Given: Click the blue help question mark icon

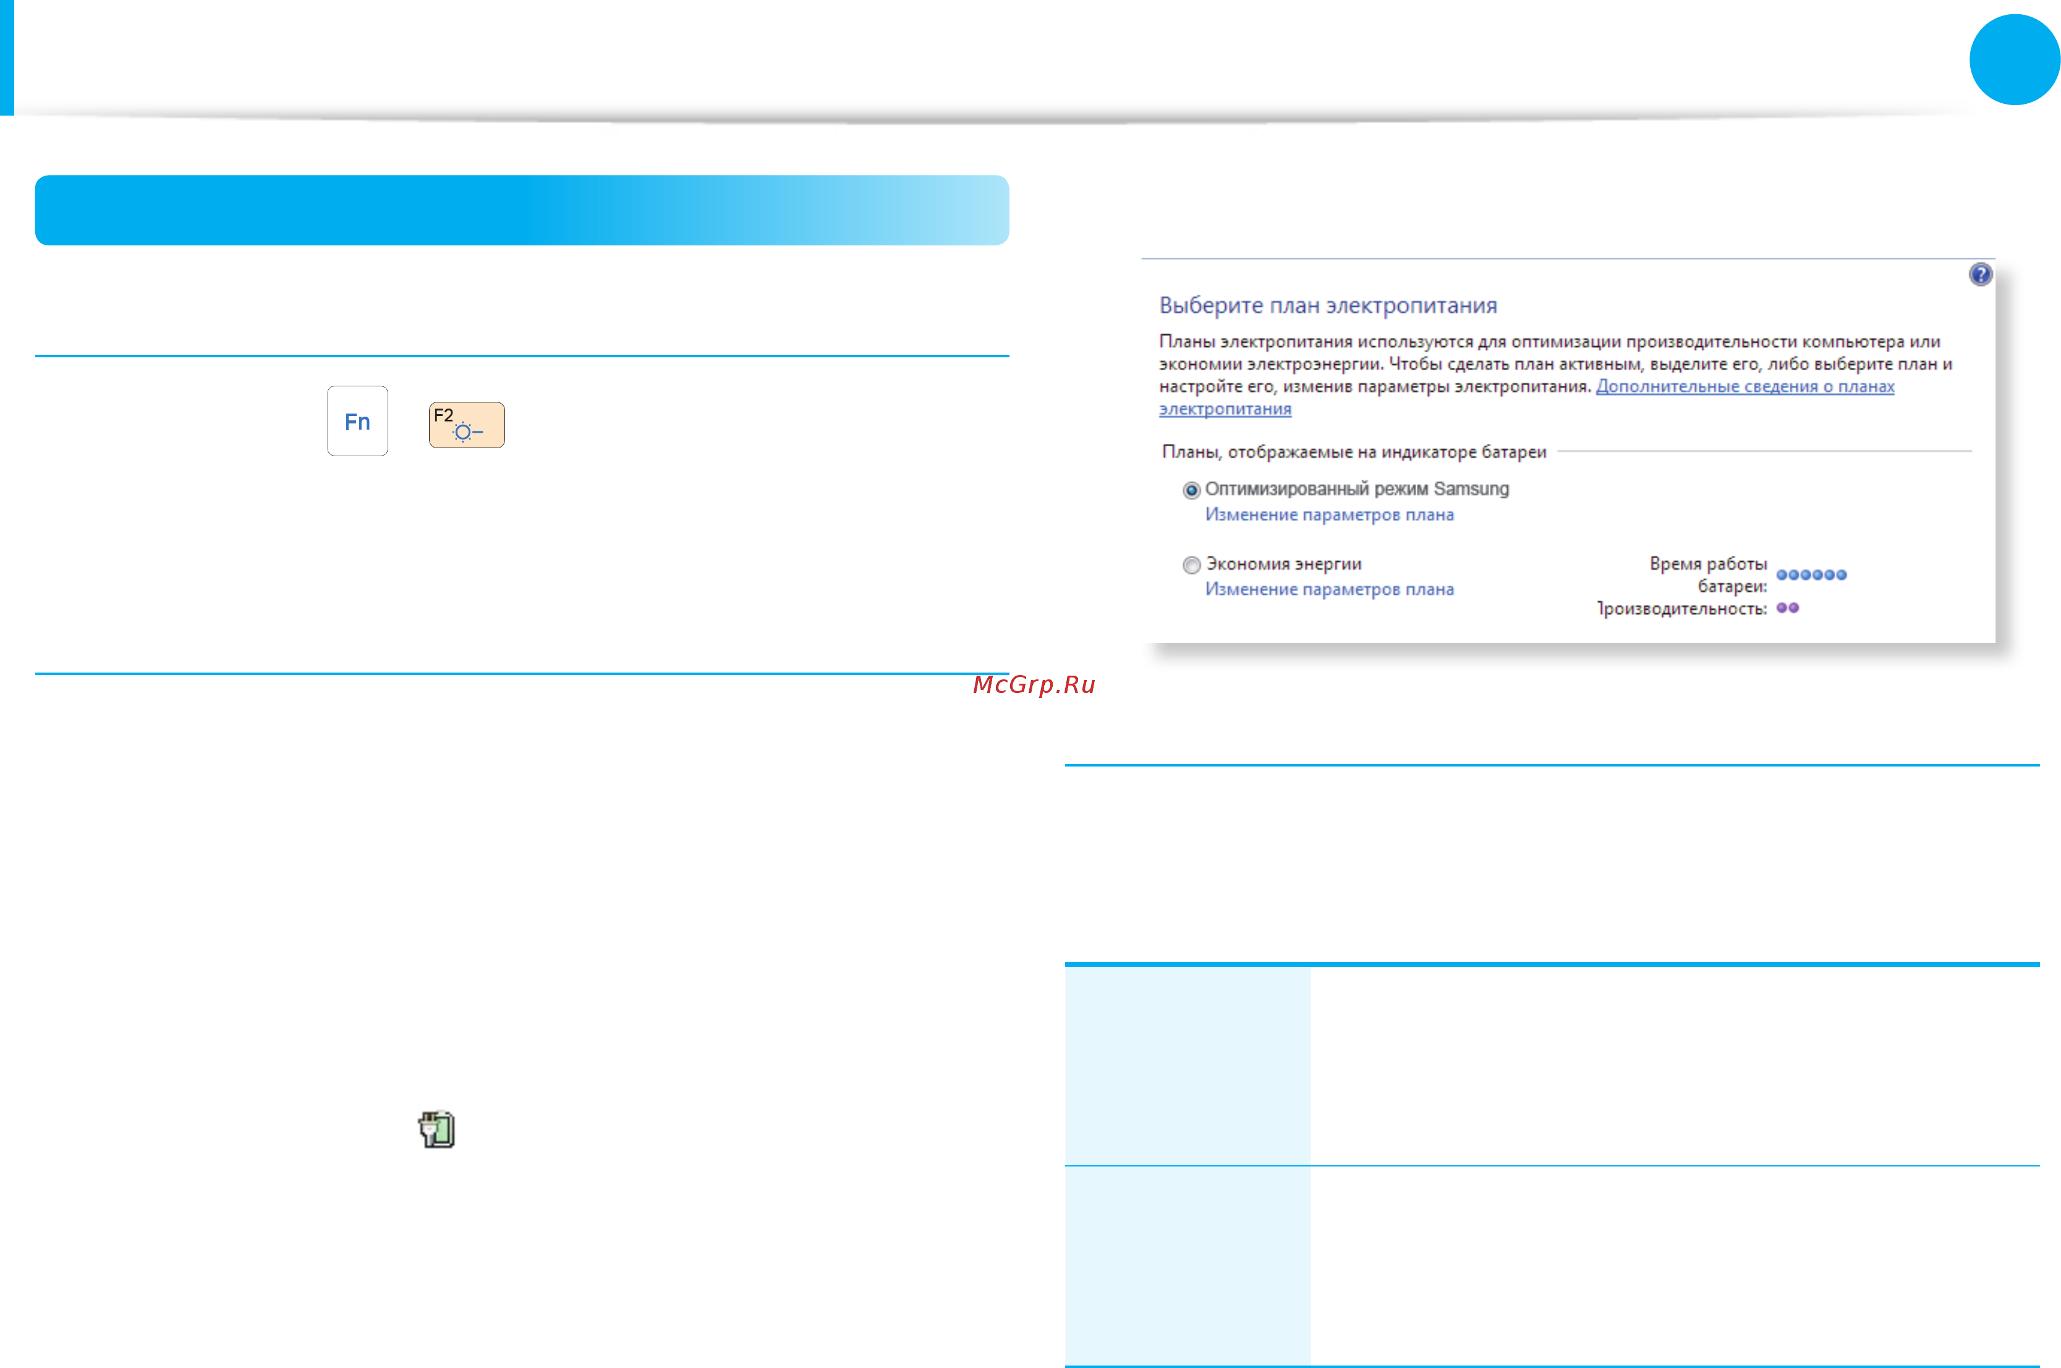Looking at the screenshot, I should [x=1980, y=275].
